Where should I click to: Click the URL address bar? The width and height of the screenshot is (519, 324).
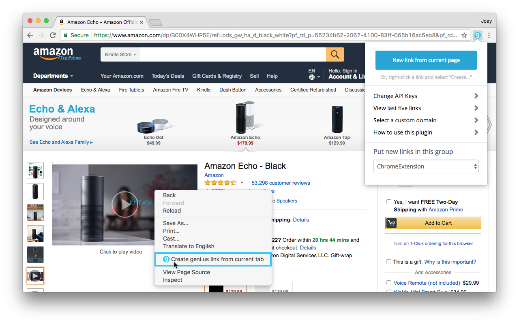pyautogui.click(x=275, y=35)
